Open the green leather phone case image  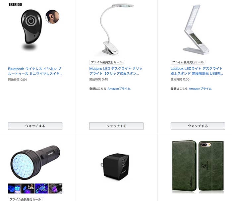(x=198, y=167)
